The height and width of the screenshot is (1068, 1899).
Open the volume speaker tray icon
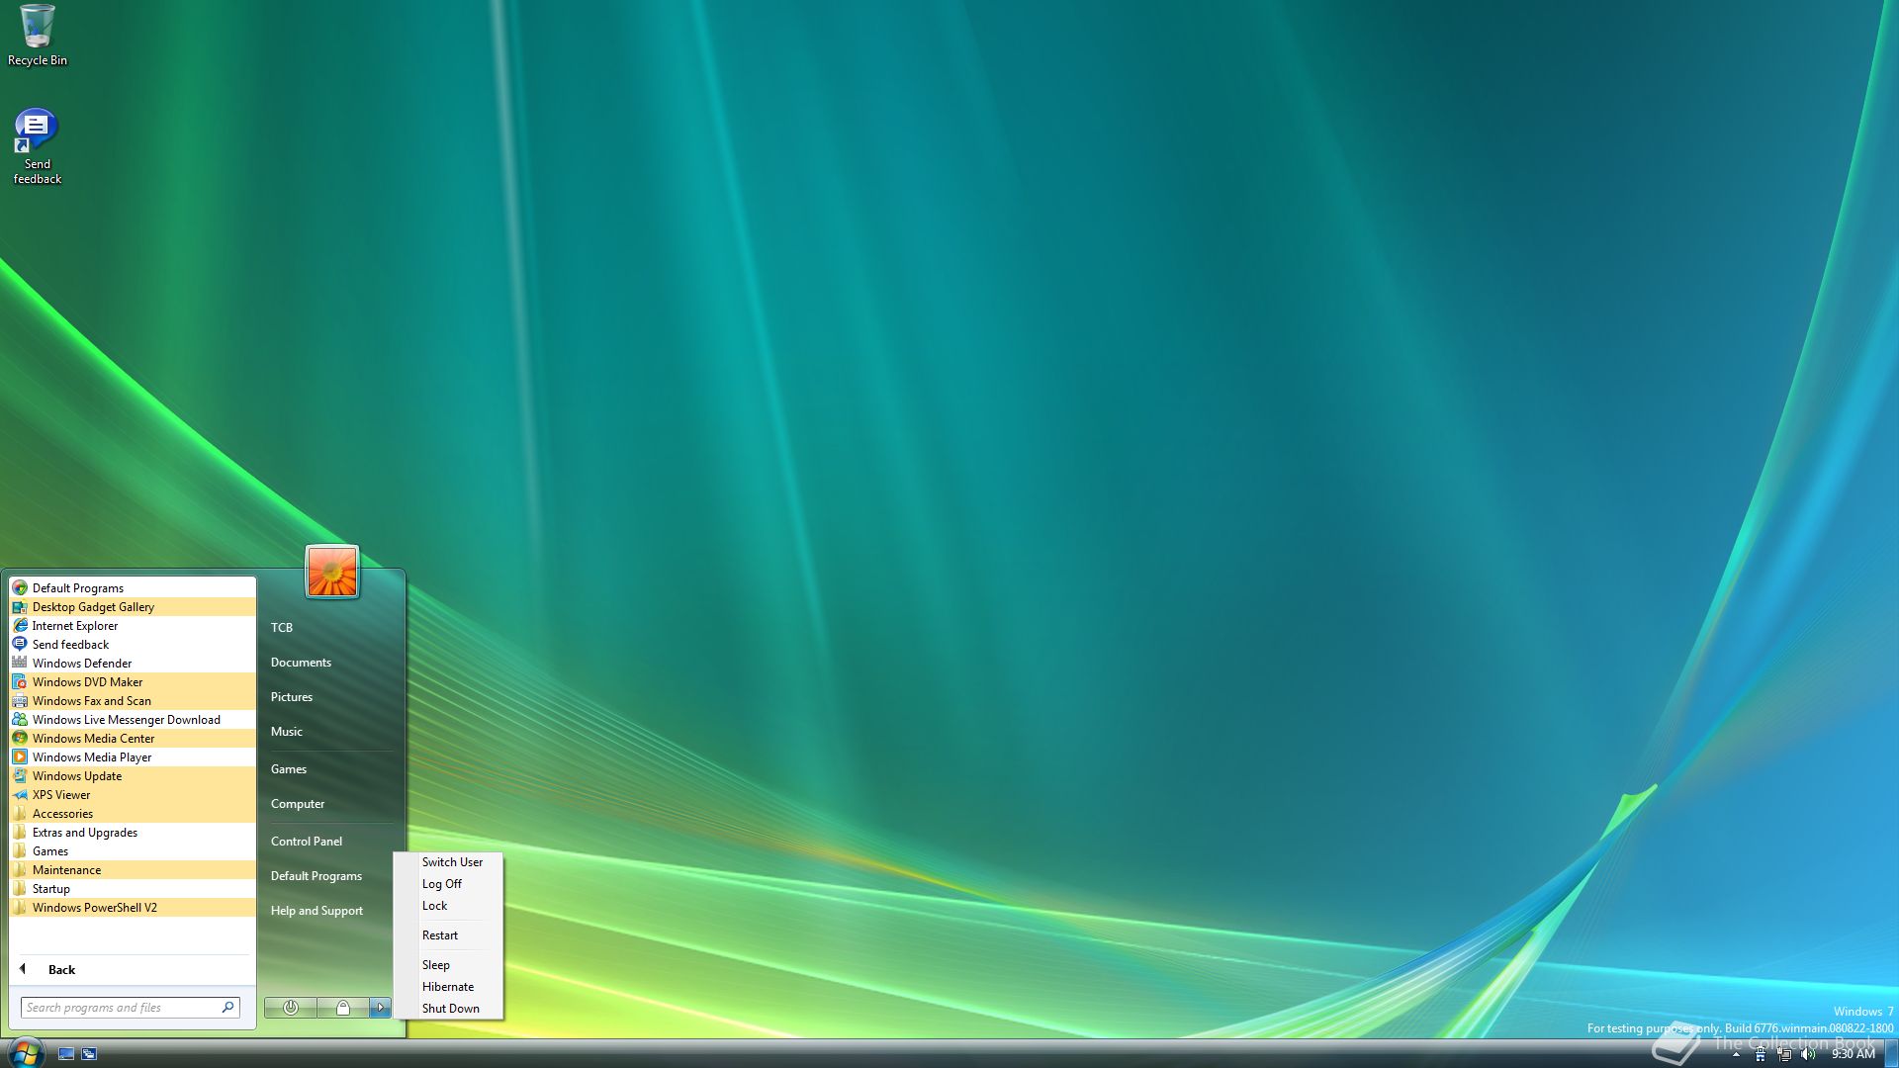pyautogui.click(x=1808, y=1054)
